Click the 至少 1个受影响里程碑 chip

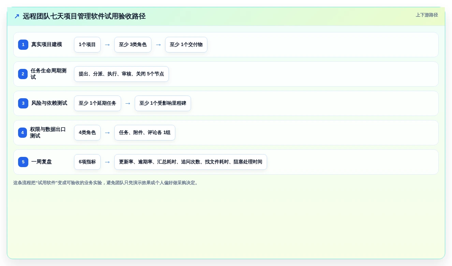(163, 103)
